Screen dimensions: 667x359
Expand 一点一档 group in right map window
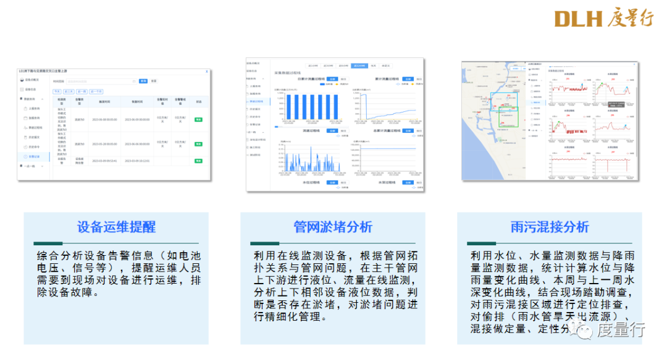click(x=541, y=130)
